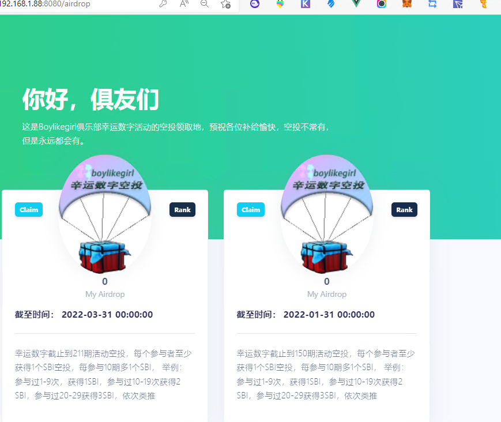Image resolution: width=501 pixels, height=422 pixels.
Task: Click the deadline 2022-01-31 00:00:00
Action: (x=329, y=314)
